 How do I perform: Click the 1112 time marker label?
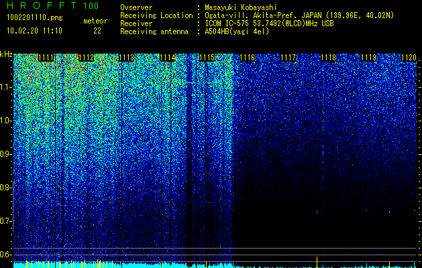[x=86, y=58]
